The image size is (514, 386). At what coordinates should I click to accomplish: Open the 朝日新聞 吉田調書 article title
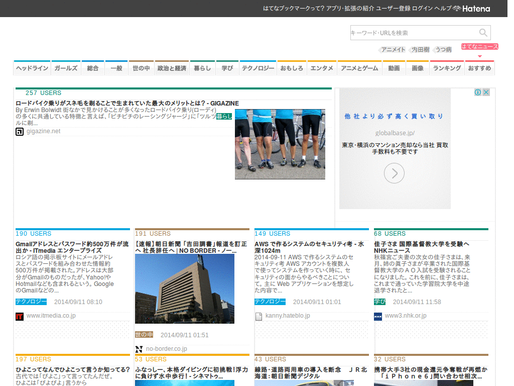click(191, 247)
